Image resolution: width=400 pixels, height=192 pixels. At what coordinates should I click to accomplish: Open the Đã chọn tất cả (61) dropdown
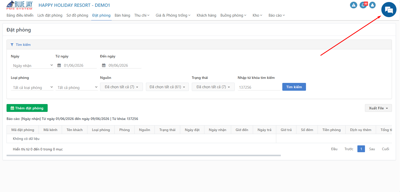(167, 87)
